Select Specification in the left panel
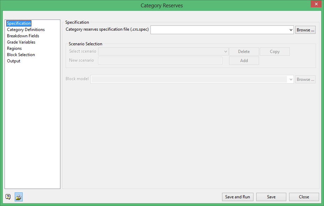This screenshot has height=206, width=324. (19, 23)
